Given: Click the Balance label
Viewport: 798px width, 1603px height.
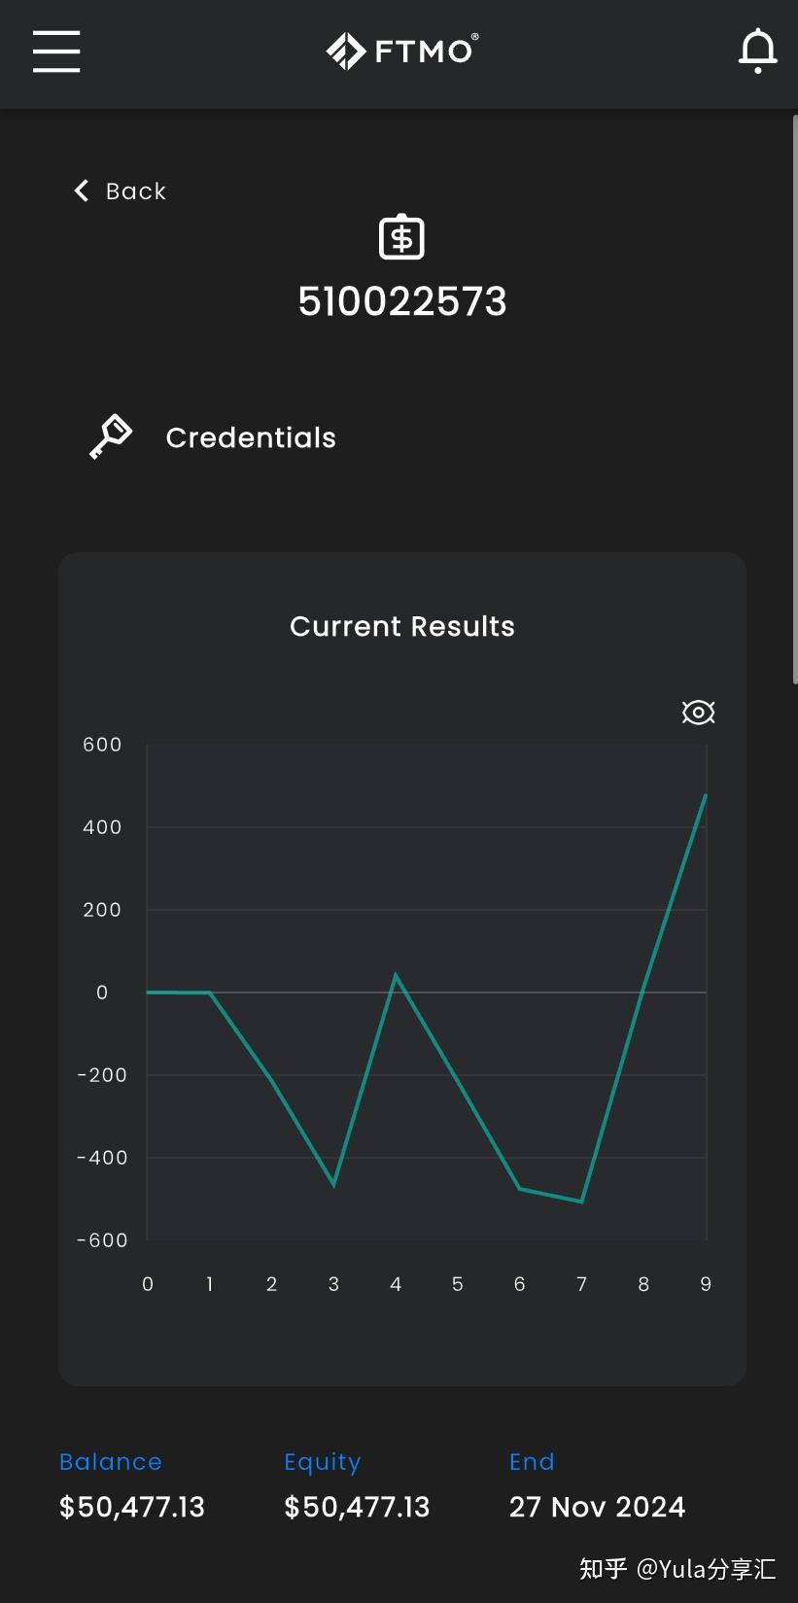Looking at the screenshot, I should coord(110,1462).
